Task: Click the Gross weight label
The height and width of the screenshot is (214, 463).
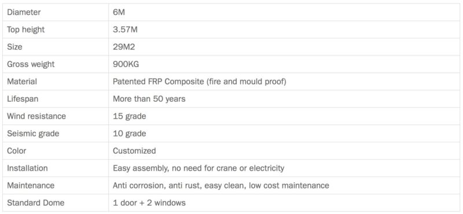Action: tap(31, 64)
